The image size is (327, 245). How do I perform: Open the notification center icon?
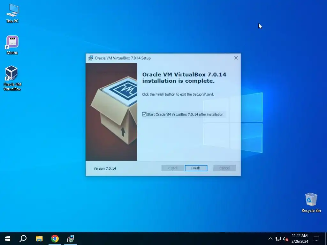[316, 239]
